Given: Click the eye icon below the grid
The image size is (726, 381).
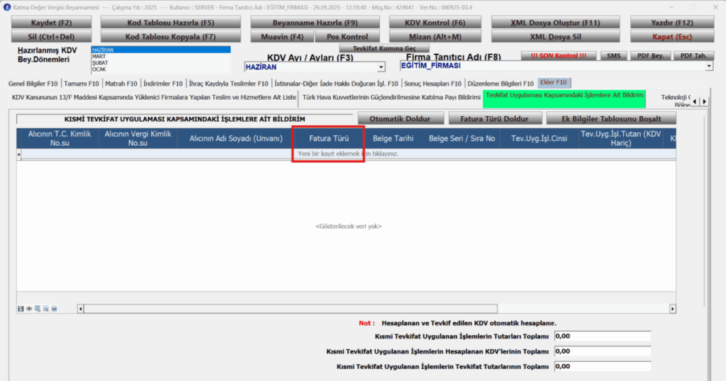Looking at the screenshot, I should click(x=29, y=308).
